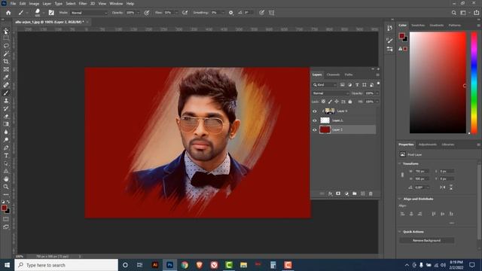The image size is (482, 271).
Task: Flip horizontal in Properties Transform
Action: tap(443, 187)
